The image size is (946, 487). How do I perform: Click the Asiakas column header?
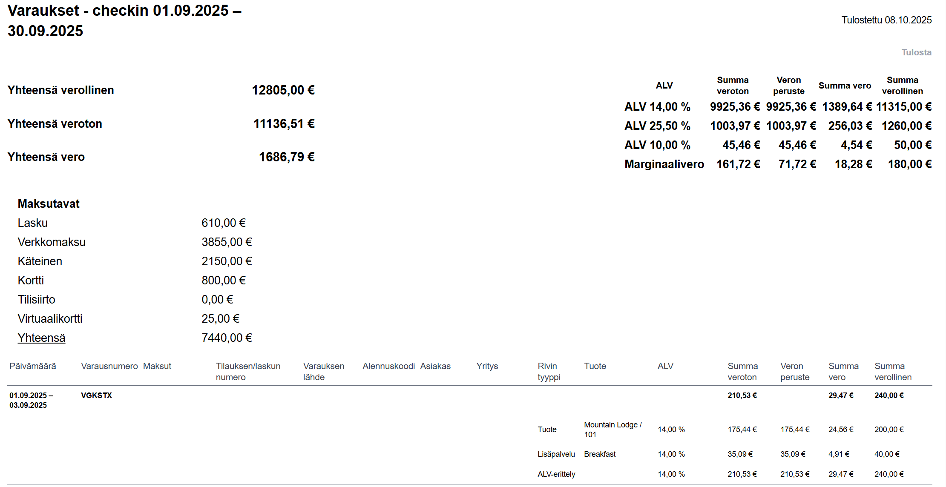[x=435, y=366]
